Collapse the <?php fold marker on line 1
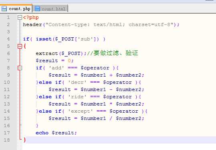The height and width of the screenshot is (150, 216). tap(20, 18)
